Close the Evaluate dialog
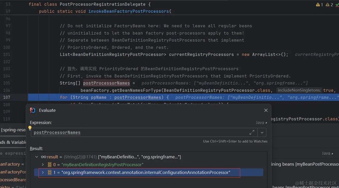The image size is (339, 188). coord(266,110)
